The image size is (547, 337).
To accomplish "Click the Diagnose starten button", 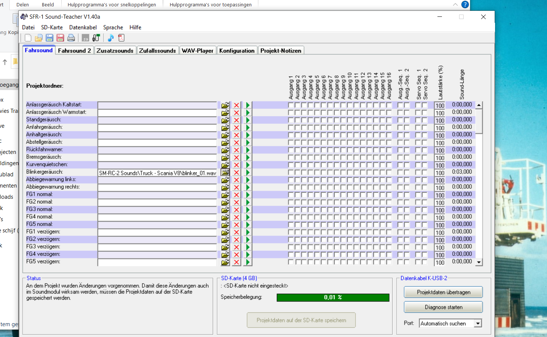I will coord(443,307).
